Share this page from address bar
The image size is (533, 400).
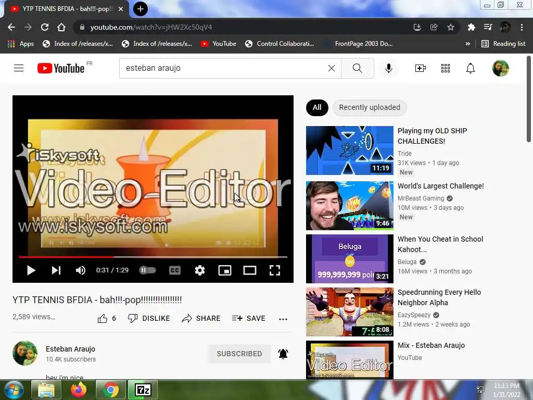pyautogui.click(x=434, y=27)
